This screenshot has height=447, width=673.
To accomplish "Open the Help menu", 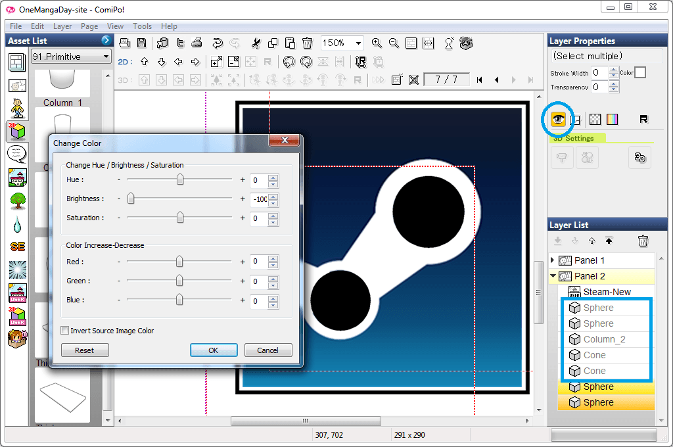I will pyautogui.click(x=169, y=26).
